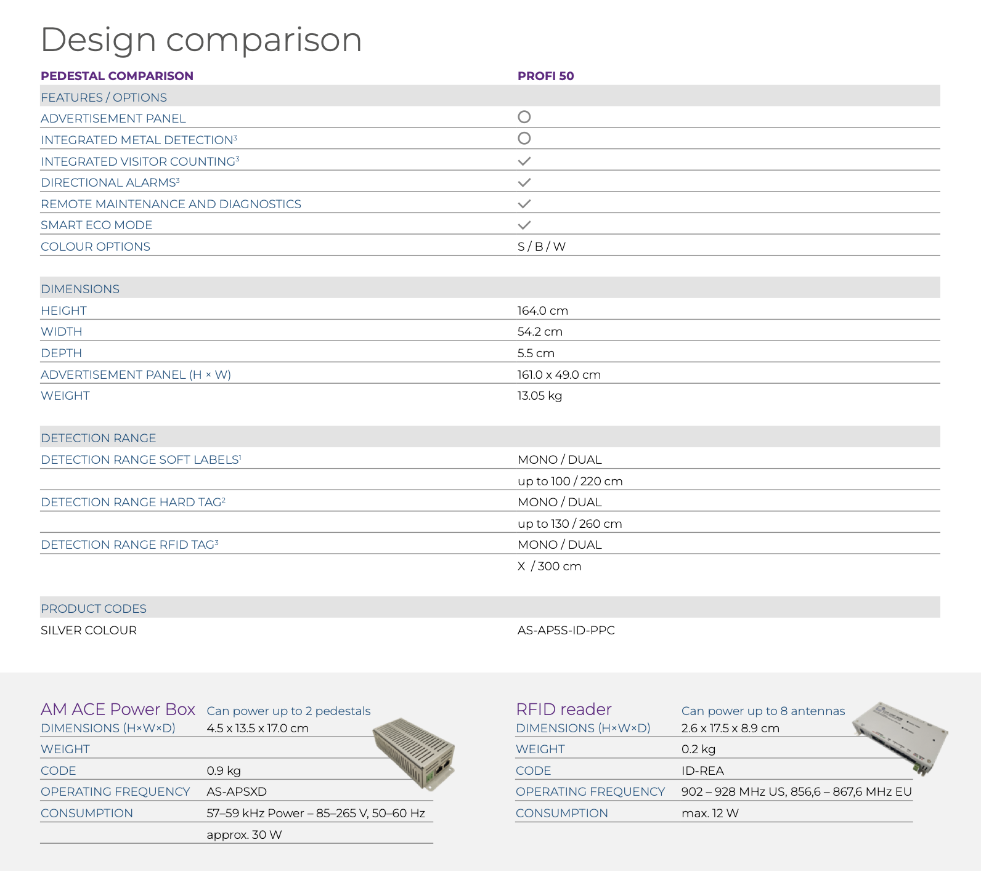Click DETECTION RANGE SOFT LABELS label
981x877 pixels.
click(x=141, y=459)
